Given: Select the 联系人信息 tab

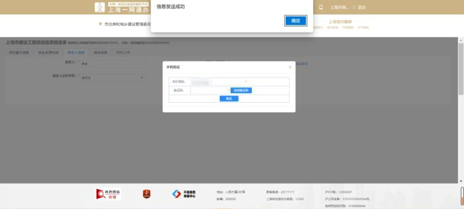Looking at the screenshot, I should click(x=76, y=53).
